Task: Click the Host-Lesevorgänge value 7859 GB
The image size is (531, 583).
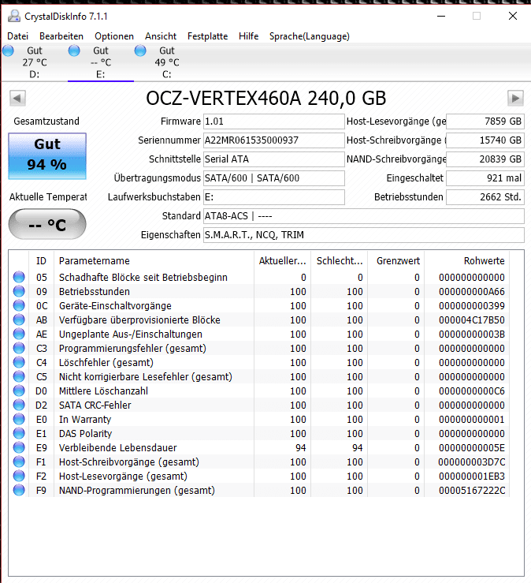Action: (485, 121)
